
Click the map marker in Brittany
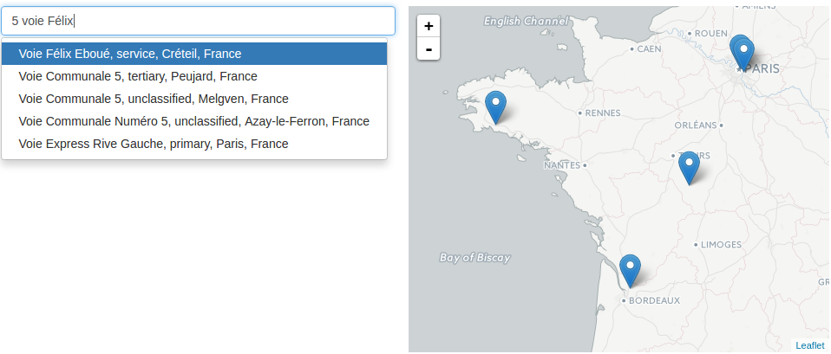(496, 107)
